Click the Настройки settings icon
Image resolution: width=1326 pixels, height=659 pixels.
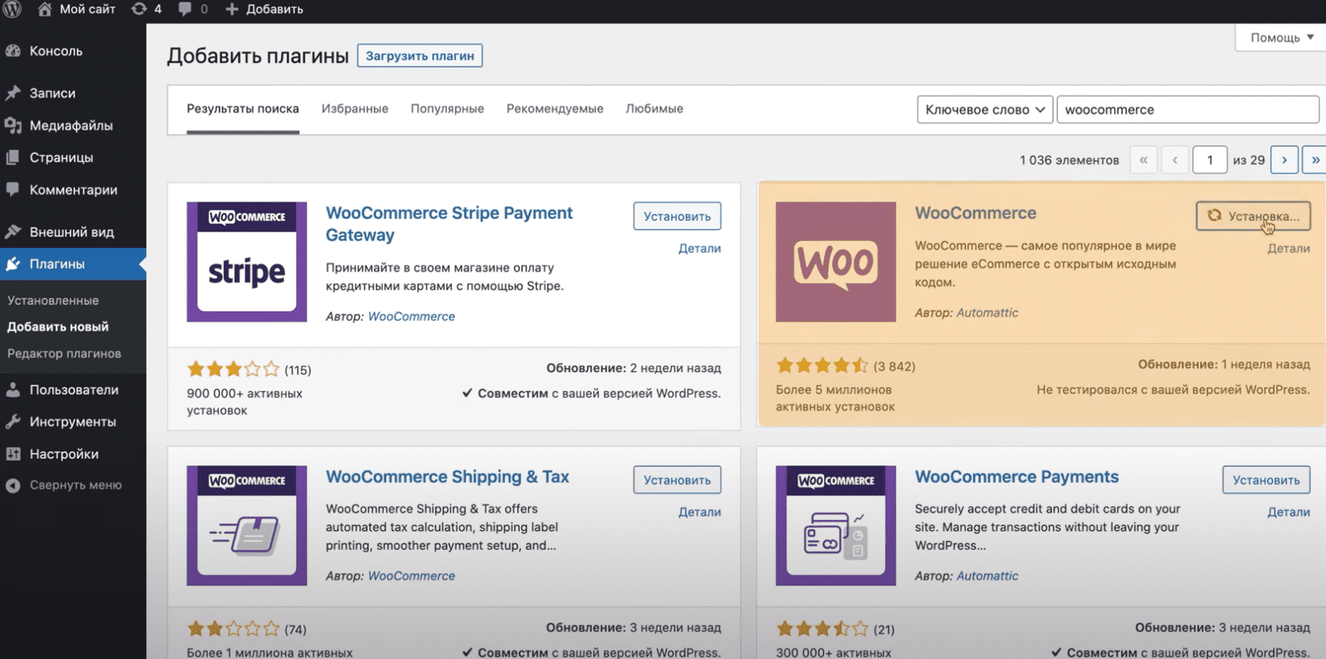13,454
